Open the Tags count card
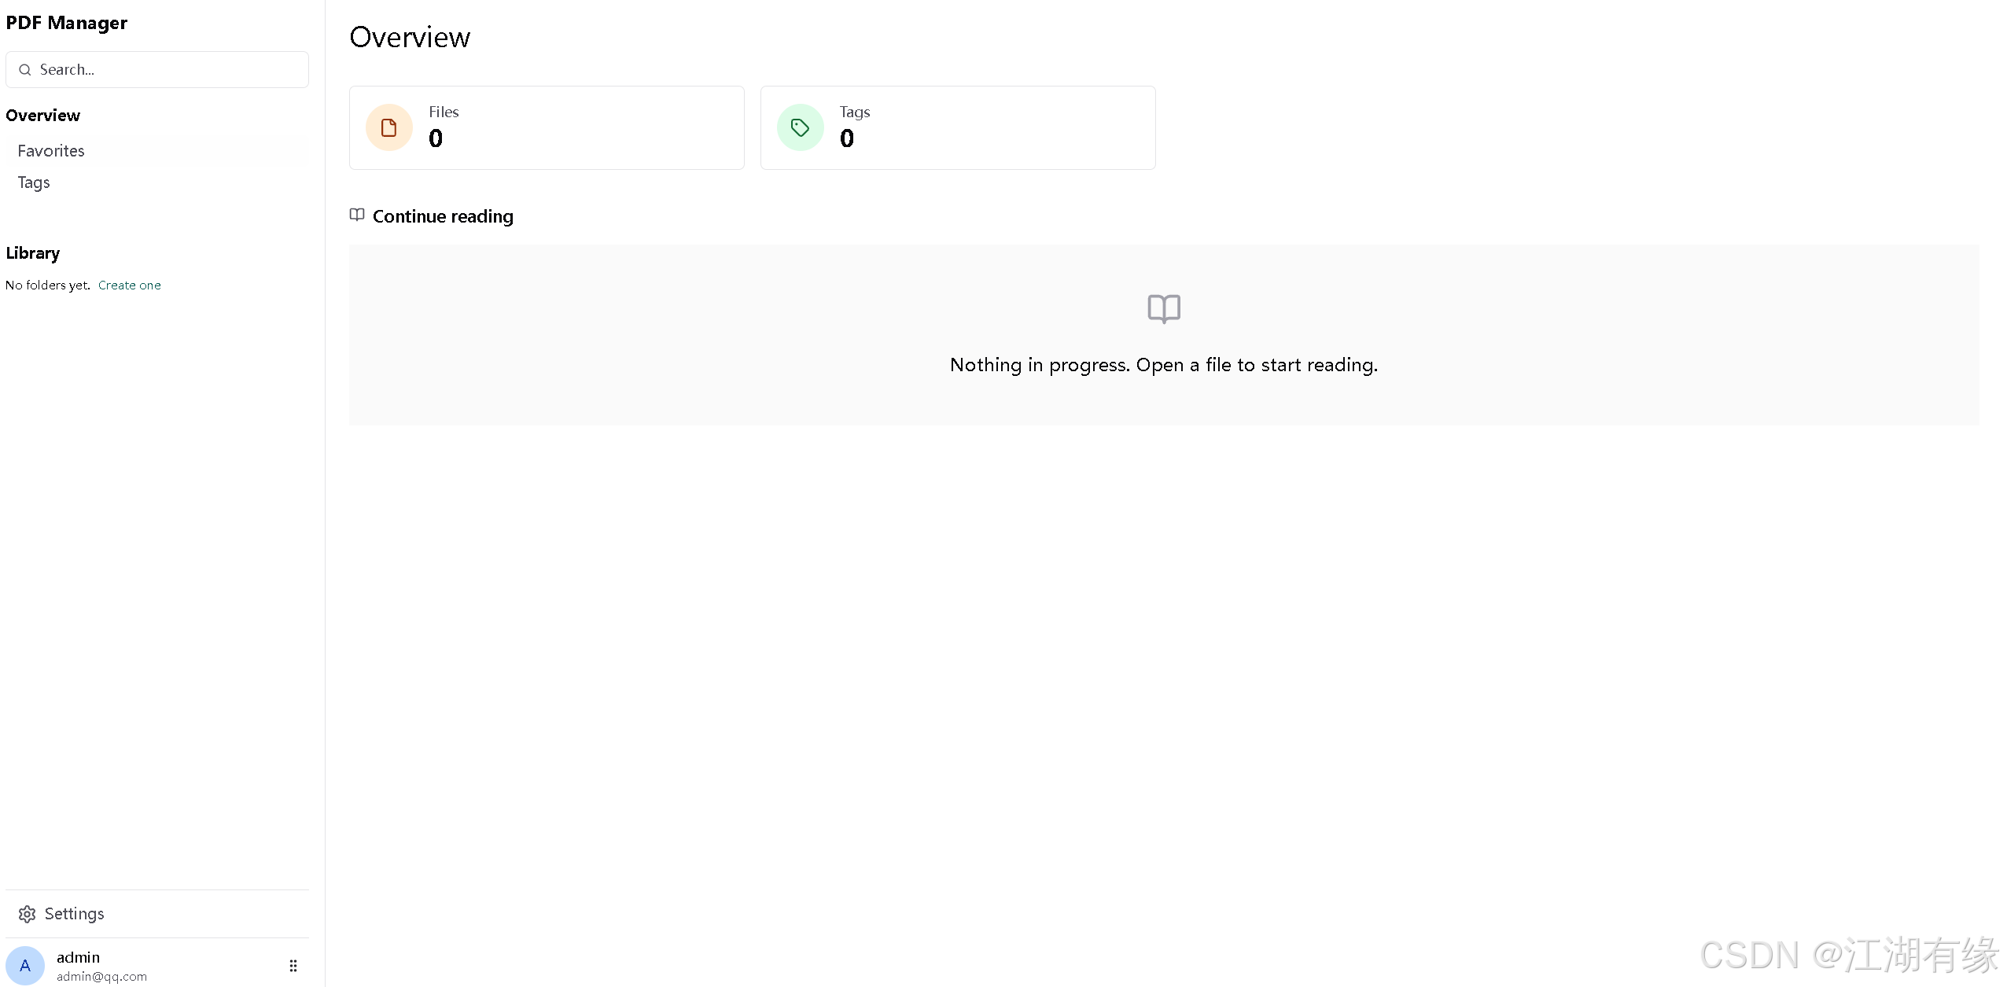 pos(958,127)
